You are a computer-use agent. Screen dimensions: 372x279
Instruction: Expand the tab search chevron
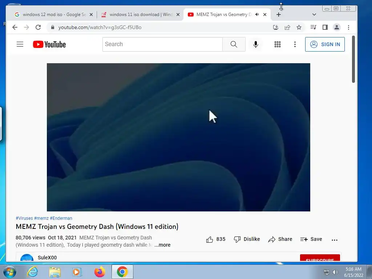click(x=314, y=15)
